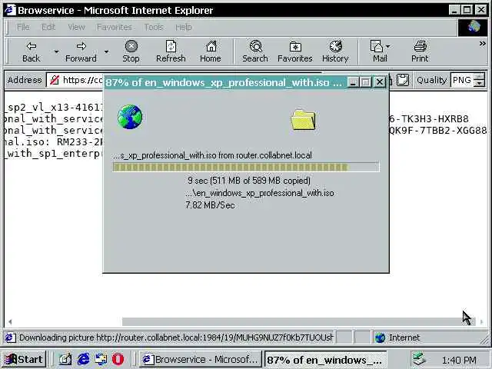Click the '_sp2_vl_x13-4161' line on the page

tap(53, 108)
